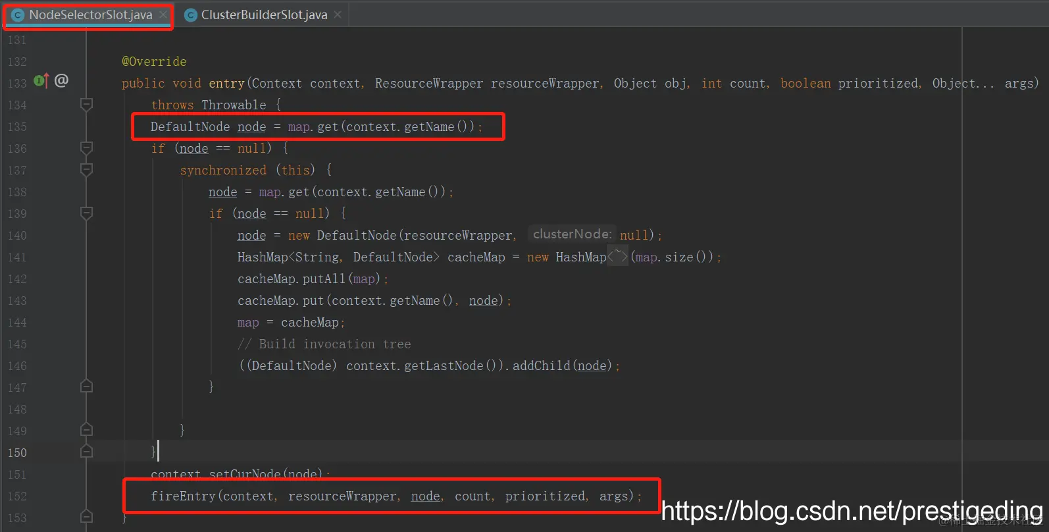
Task: Collapse the inner if fold at line 139
Action: [86, 213]
